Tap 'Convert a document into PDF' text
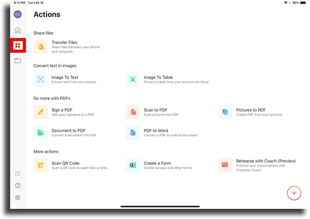The image size is (310, 219). (x=74, y=135)
